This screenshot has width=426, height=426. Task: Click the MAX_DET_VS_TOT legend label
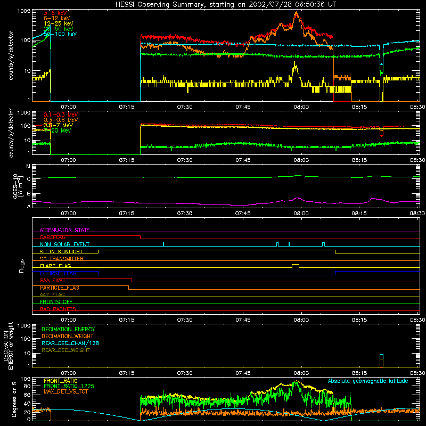[65, 391]
